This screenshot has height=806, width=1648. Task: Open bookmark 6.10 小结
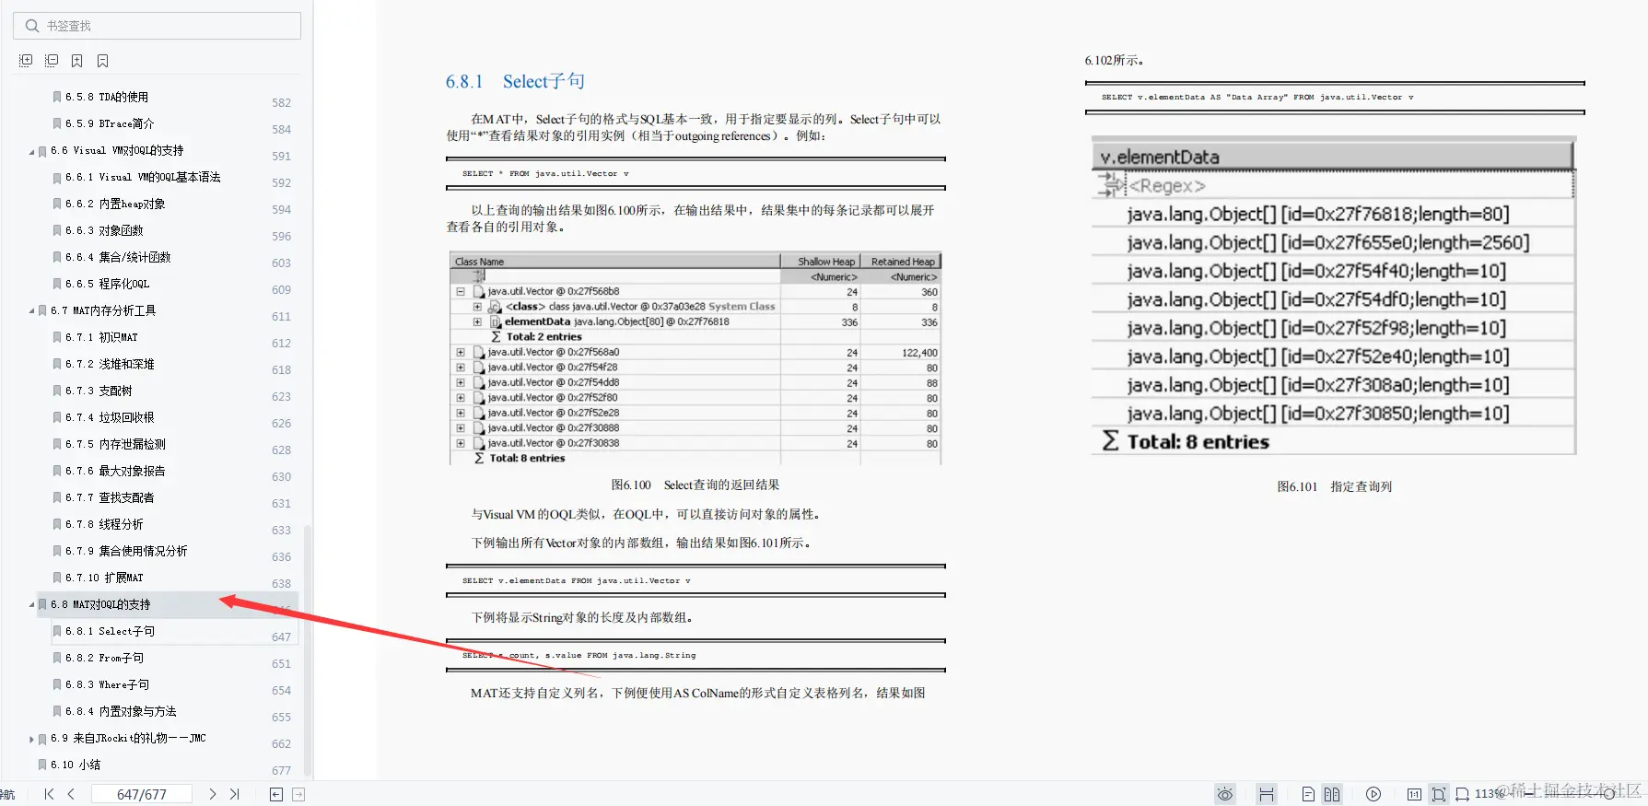(x=76, y=765)
